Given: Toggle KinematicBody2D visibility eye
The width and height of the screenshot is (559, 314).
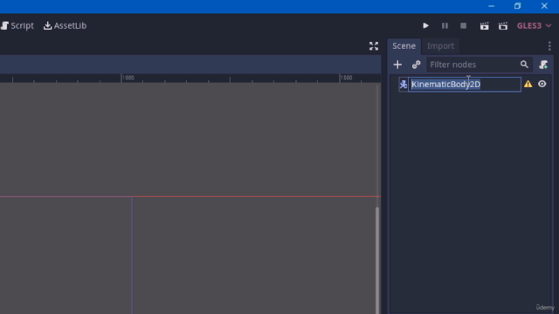Looking at the screenshot, I should (542, 84).
